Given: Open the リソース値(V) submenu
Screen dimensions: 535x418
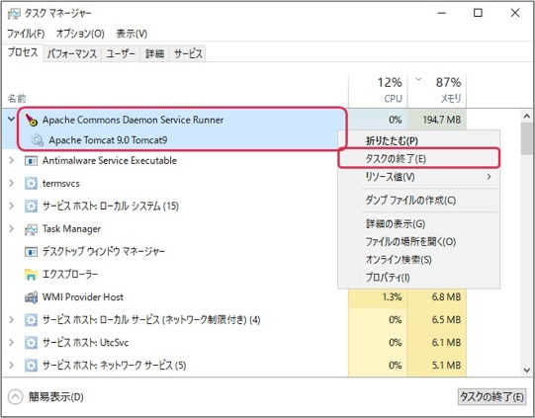Looking at the screenshot, I should [x=419, y=177].
